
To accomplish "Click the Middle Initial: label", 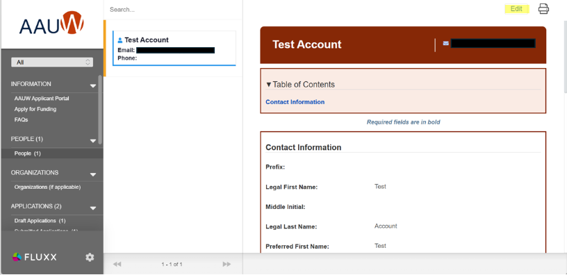I will pos(286,207).
